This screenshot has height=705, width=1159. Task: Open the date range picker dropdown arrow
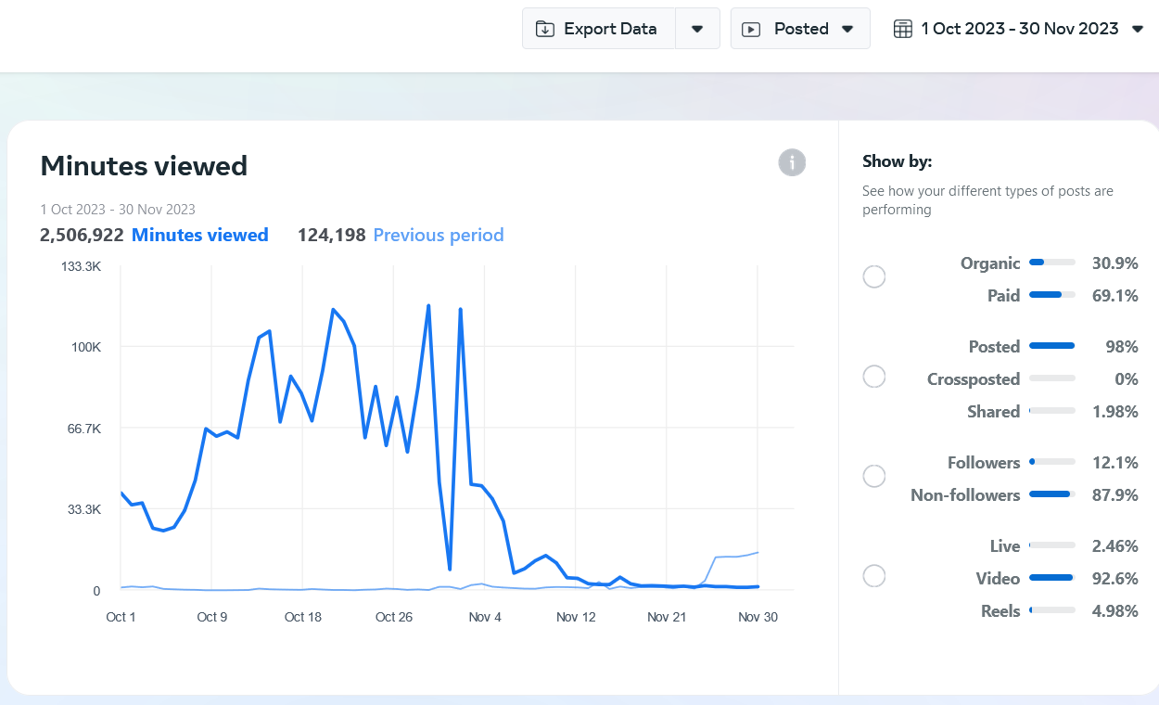(x=1138, y=29)
